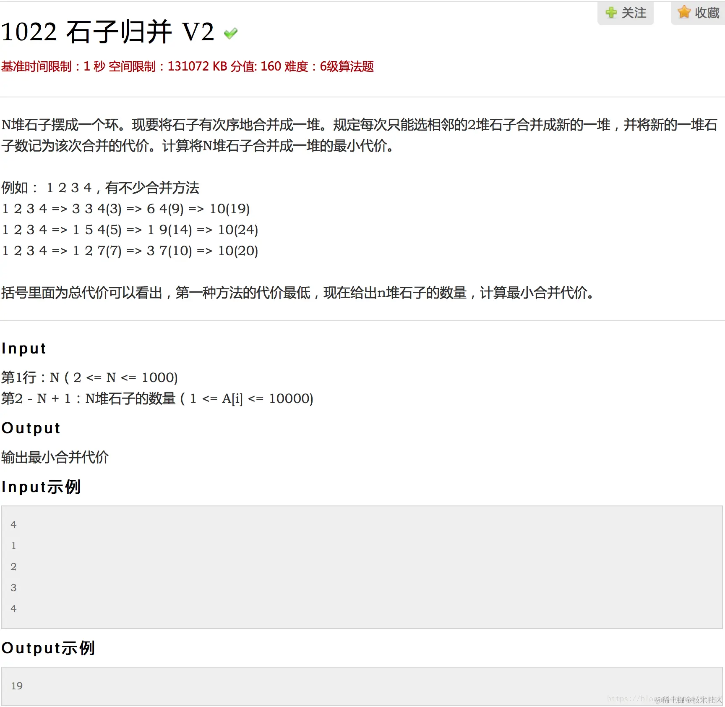
Task: Click the paragraph line starting N堆石子摆成一个环
Action: [x=360, y=125]
